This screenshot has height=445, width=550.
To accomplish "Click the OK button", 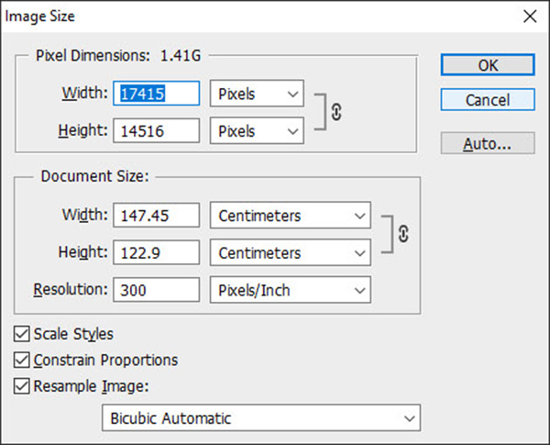I will point(488,65).
